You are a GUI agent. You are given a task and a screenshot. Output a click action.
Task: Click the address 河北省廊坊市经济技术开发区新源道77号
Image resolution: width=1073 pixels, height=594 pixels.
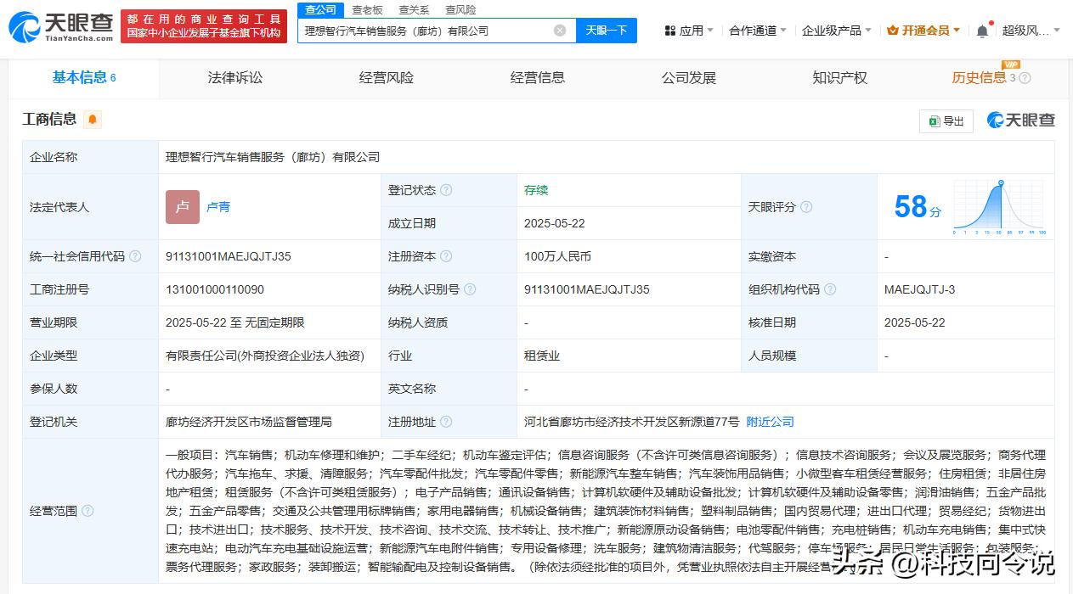click(x=632, y=422)
